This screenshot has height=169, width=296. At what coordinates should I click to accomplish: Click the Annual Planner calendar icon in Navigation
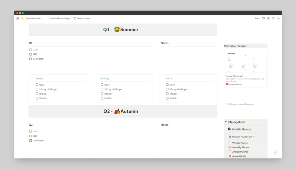pyautogui.click(x=230, y=152)
